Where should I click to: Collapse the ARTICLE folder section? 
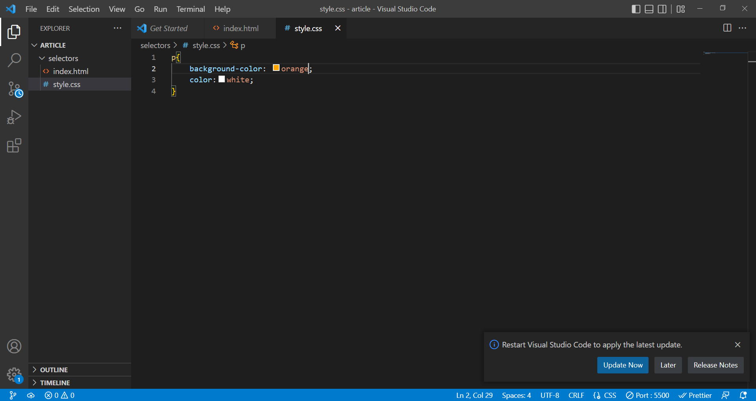coord(80,45)
